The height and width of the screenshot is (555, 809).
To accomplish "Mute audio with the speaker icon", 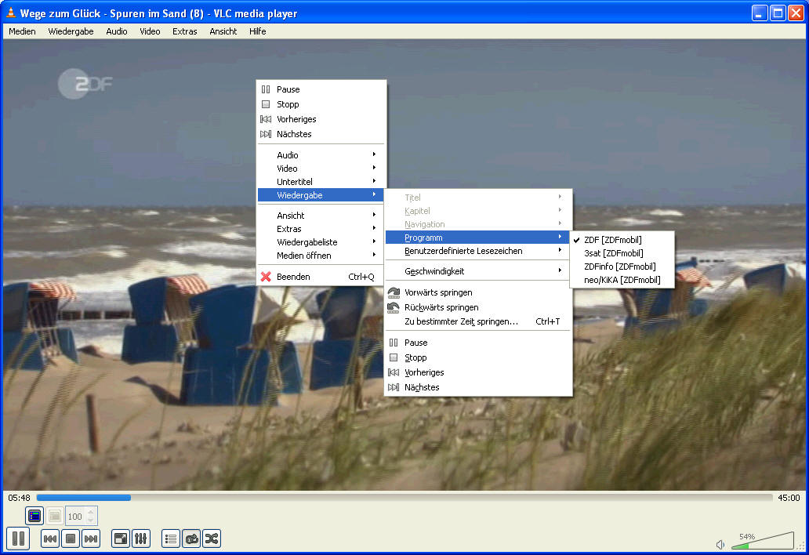I will click(720, 545).
